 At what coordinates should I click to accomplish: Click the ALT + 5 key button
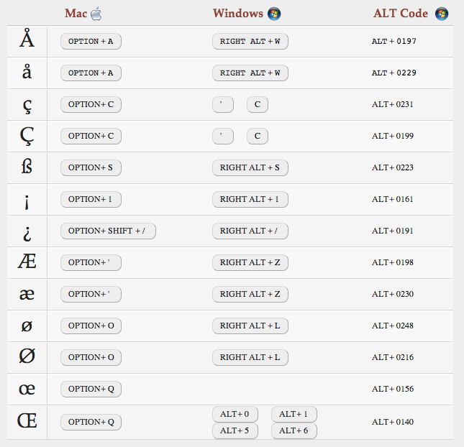click(235, 430)
